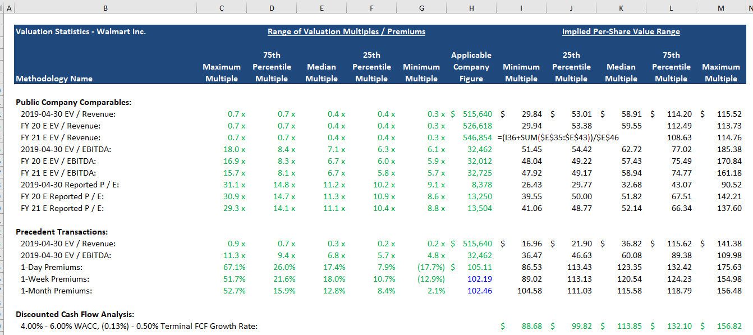Viewport: 753px width, 335px height.
Task: Click the 115.52 maximum value cell
Action: click(729, 114)
